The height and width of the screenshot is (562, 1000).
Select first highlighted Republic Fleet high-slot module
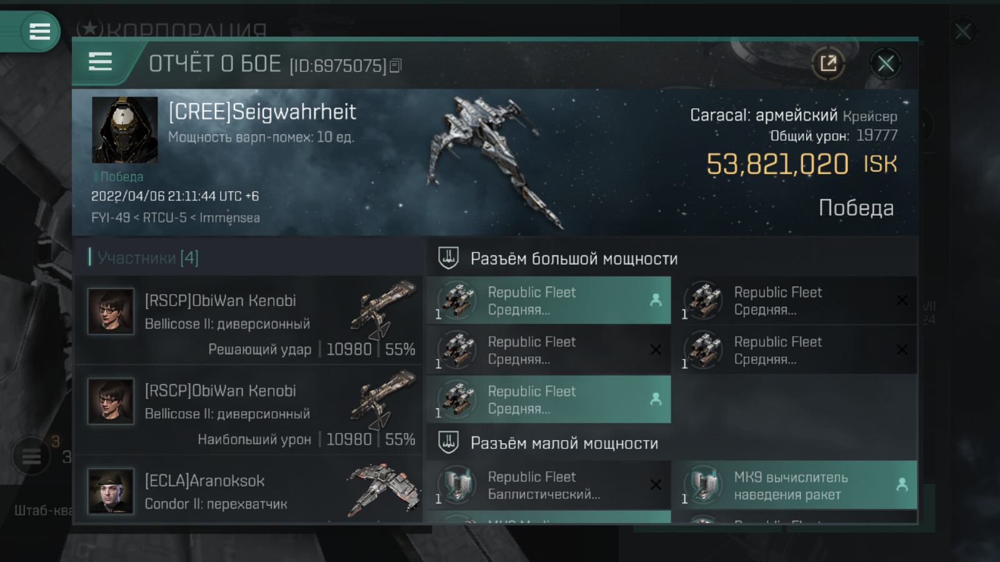(x=549, y=300)
